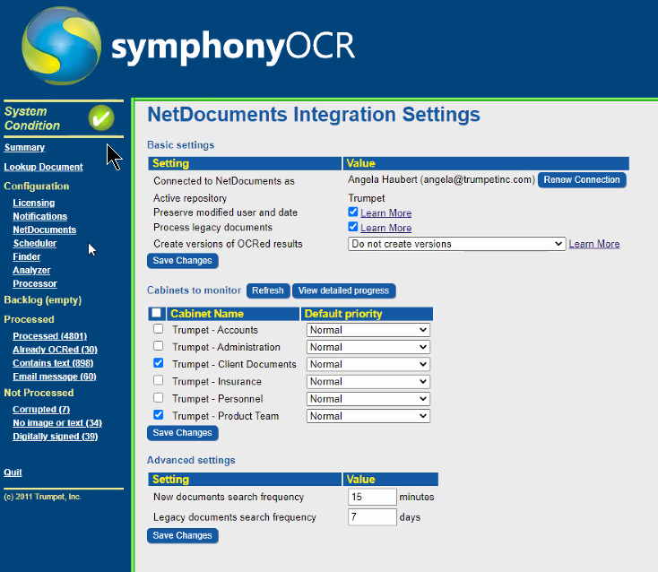
Task: Click the symphonyOCR globe logo
Action: (61, 46)
